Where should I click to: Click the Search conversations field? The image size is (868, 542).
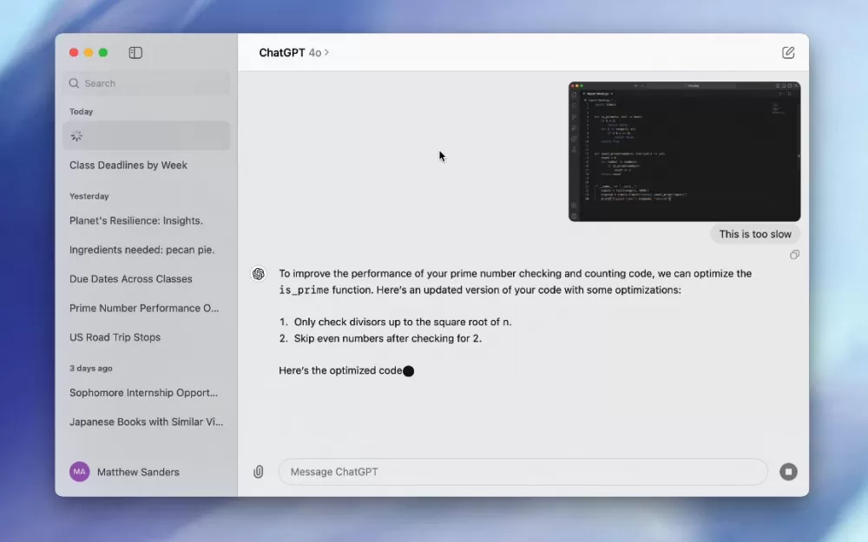[x=147, y=83]
